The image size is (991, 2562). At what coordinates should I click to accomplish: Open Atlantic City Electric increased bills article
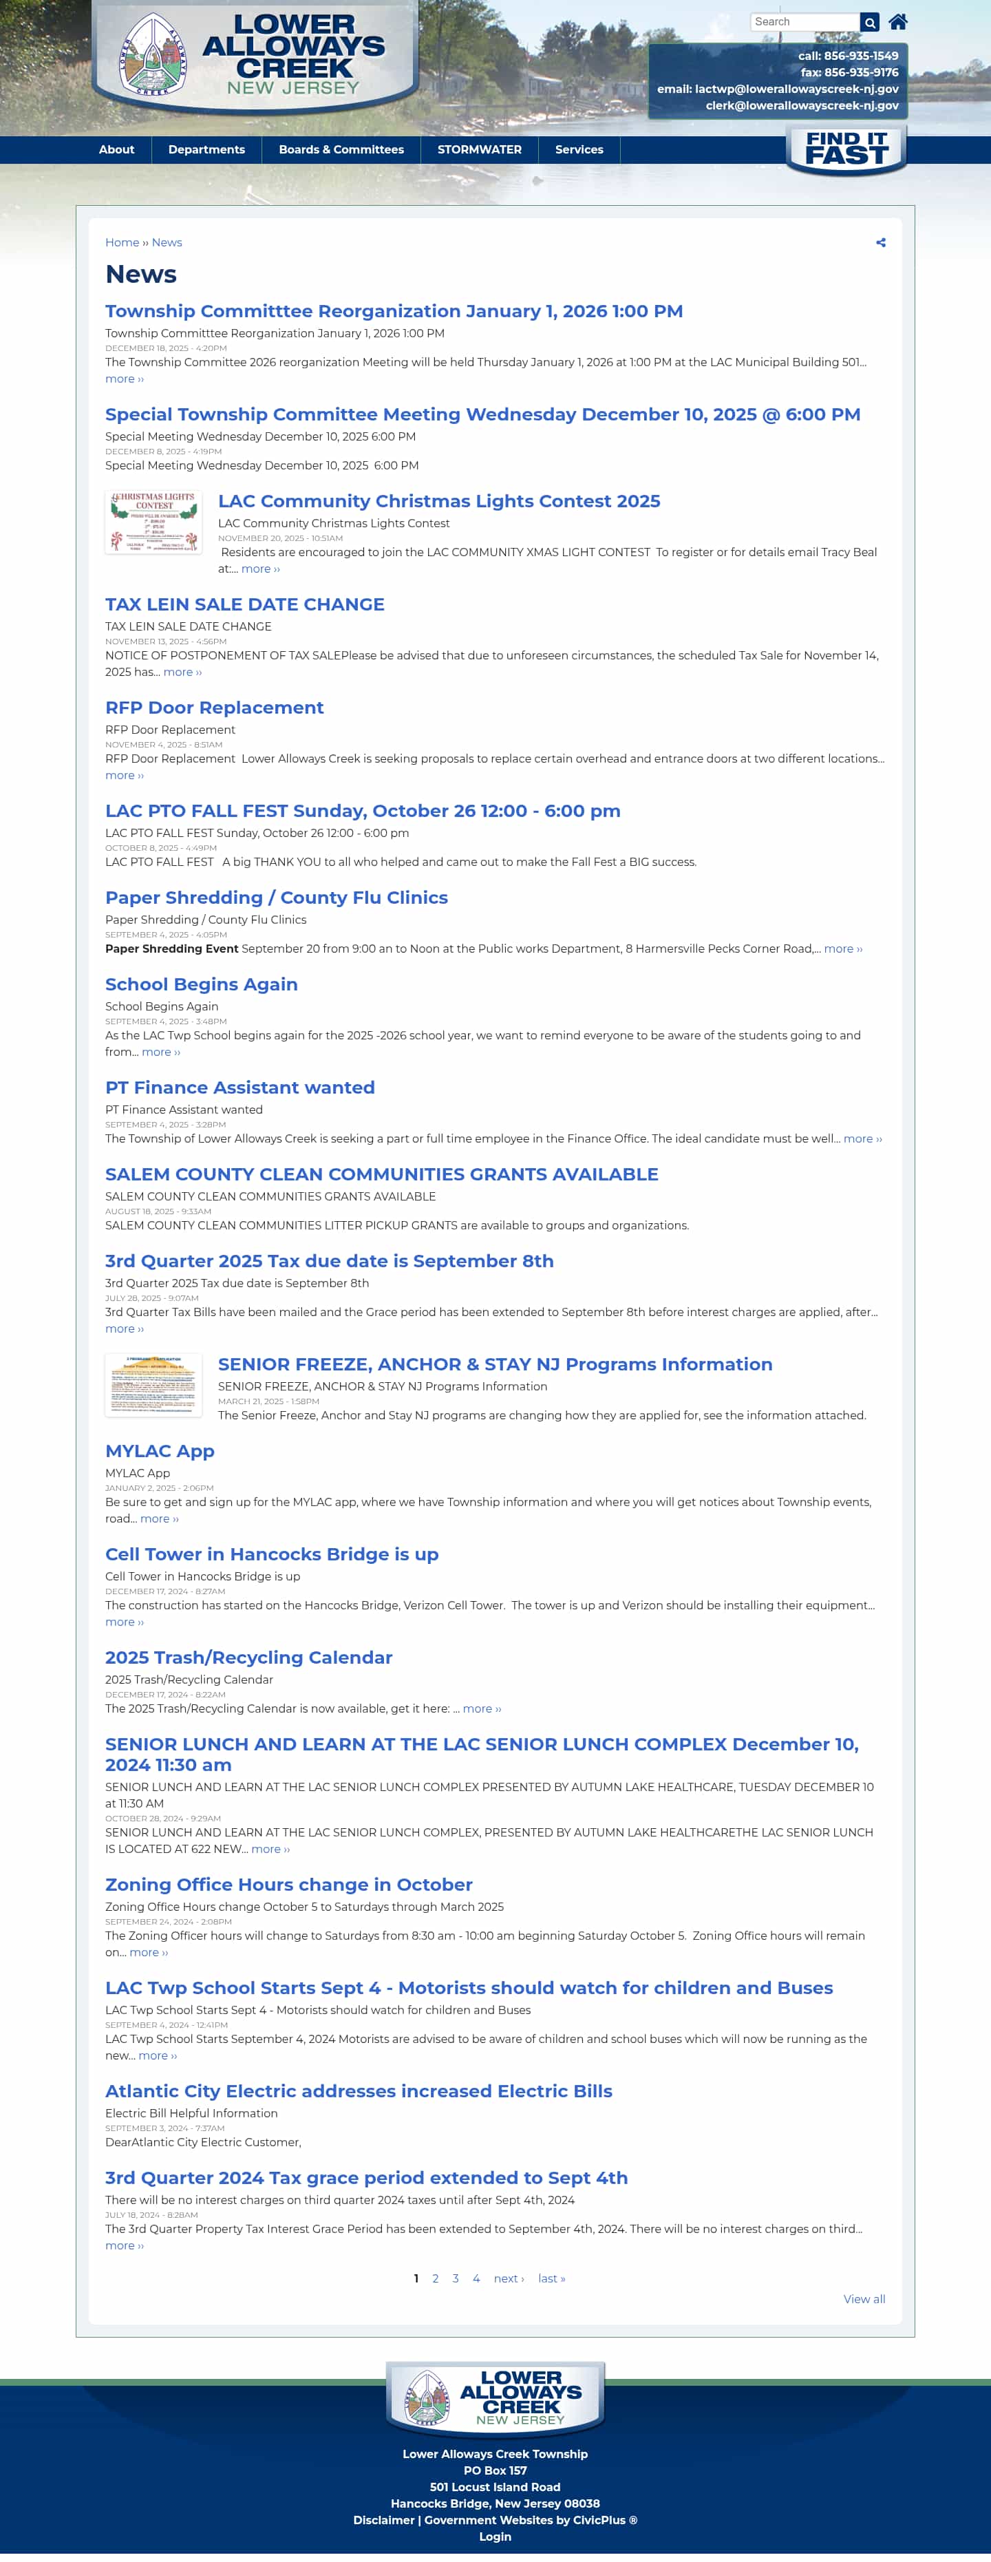click(x=359, y=2092)
